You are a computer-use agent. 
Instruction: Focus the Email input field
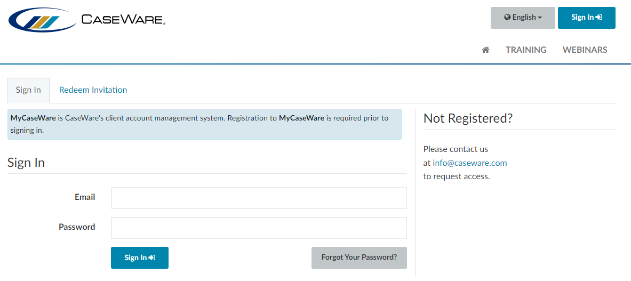click(x=259, y=198)
